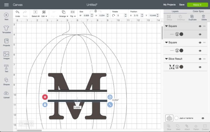Hide the Jack-o'-lanterns layer
Screen dimensions: 210x132
203,118
